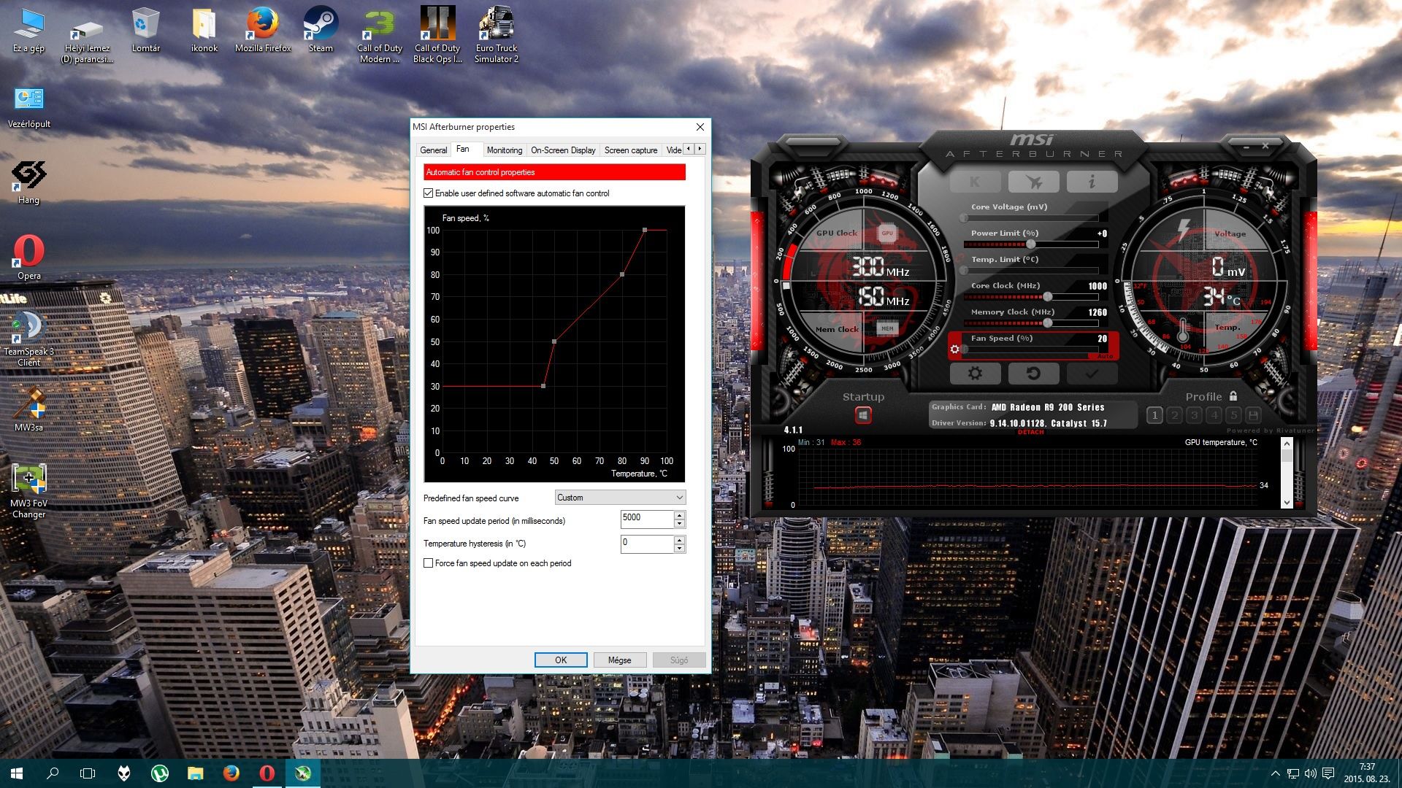Screen dimensions: 1402x788
Task: Click the taskbar clock showing 7:37
Action: [x=1368, y=773]
